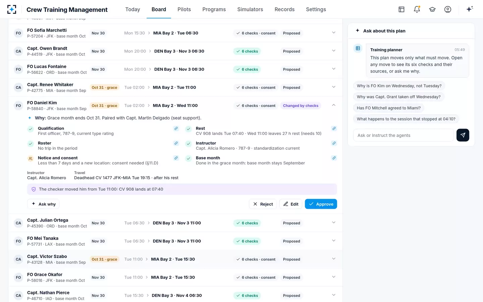
Task: Focus the 'Ask or instruct the agents' field
Action: (403, 135)
